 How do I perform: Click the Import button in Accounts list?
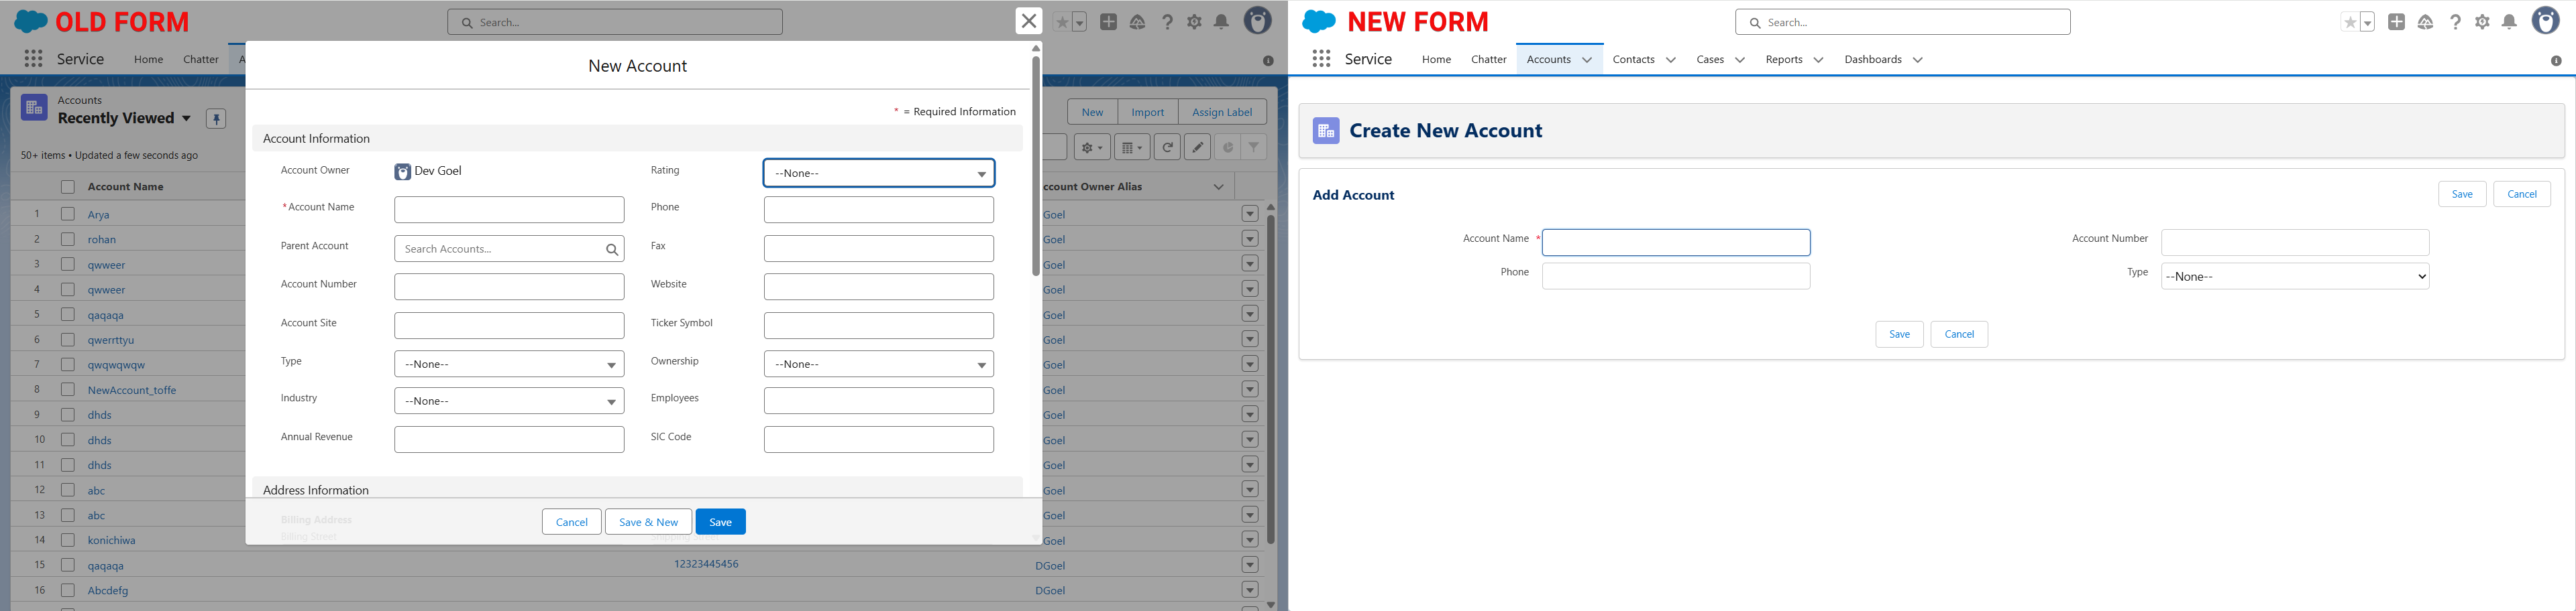tap(1147, 112)
